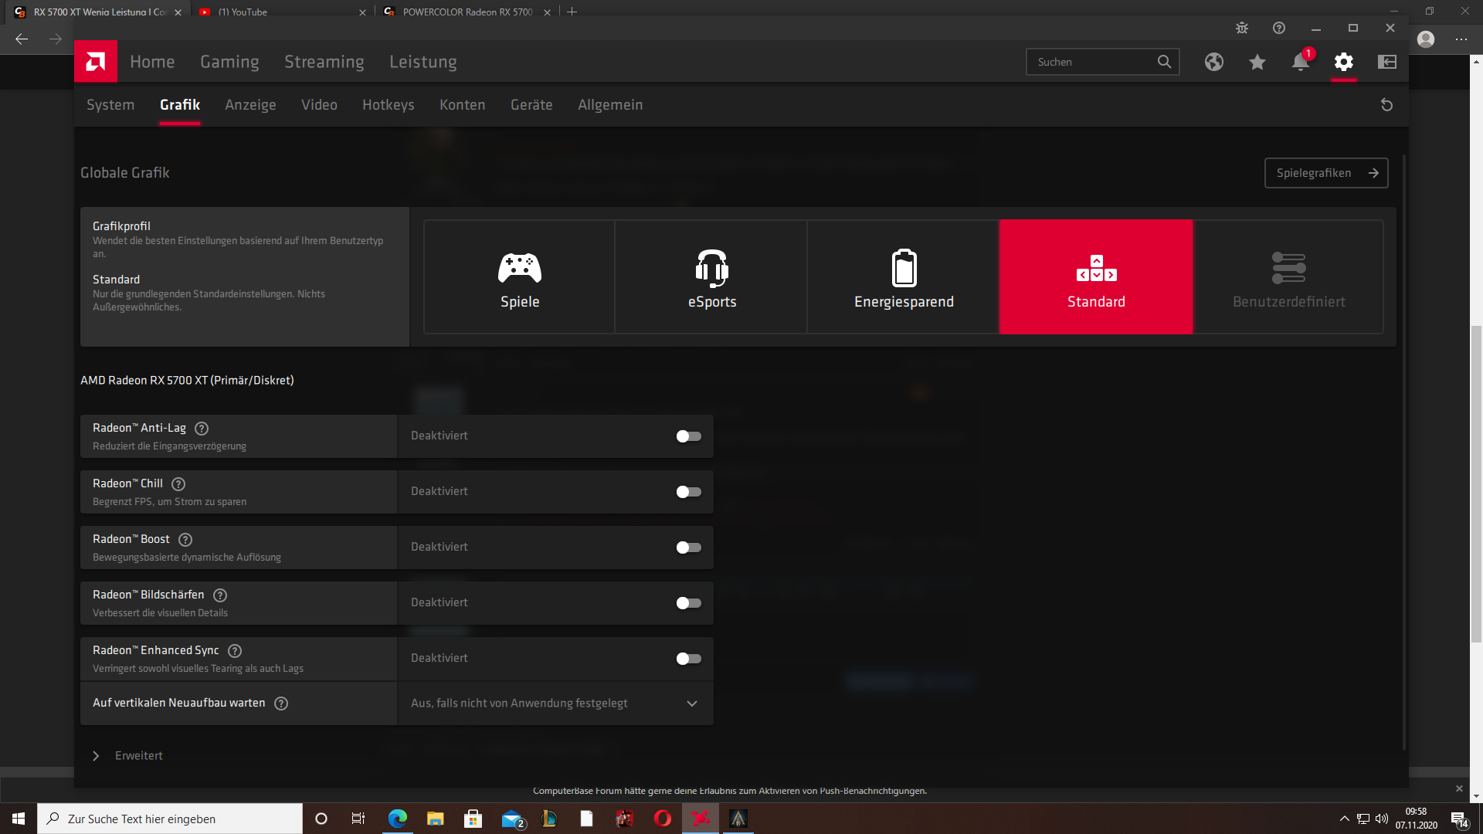Turn on the Radeon Chill switch

688,492
